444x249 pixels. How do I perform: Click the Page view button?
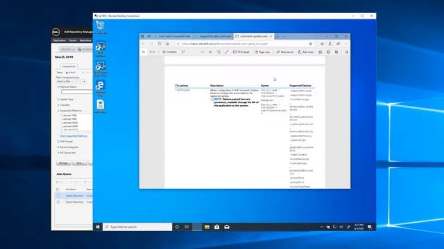pos(262,52)
